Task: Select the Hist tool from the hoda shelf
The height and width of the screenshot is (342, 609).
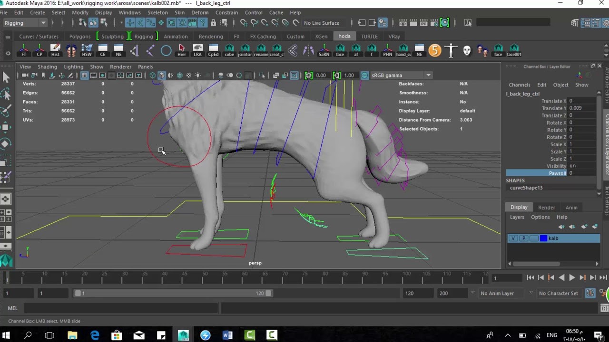Action: click(x=56, y=50)
